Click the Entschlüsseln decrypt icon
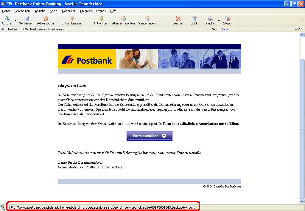The height and width of the screenshot is (211, 305). click(x=71, y=19)
